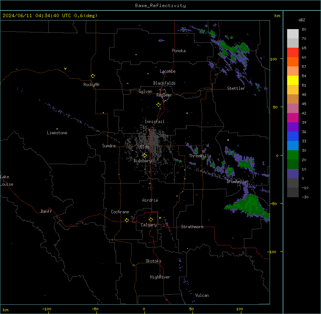Click the white plus marker north of Drumheller

(228, 140)
